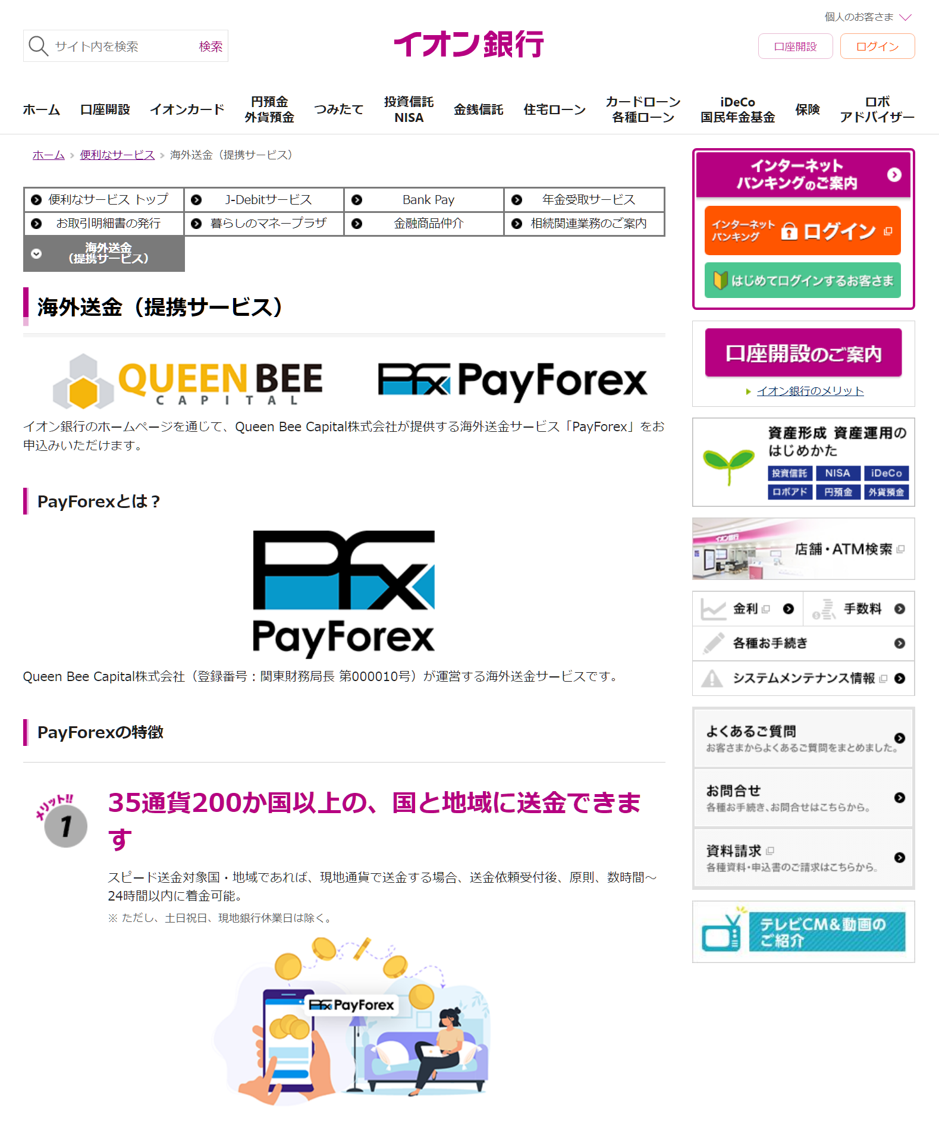Click the NISA tag in 資産形成 banner
Screen dimensions: 939x1126
click(838, 473)
